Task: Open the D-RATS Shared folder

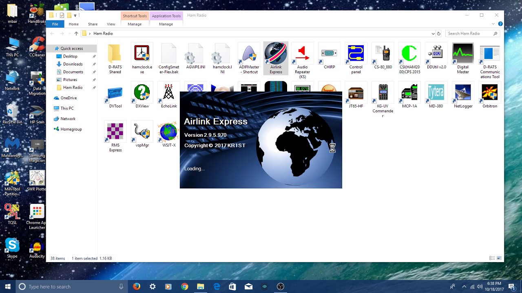Action: [x=115, y=59]
